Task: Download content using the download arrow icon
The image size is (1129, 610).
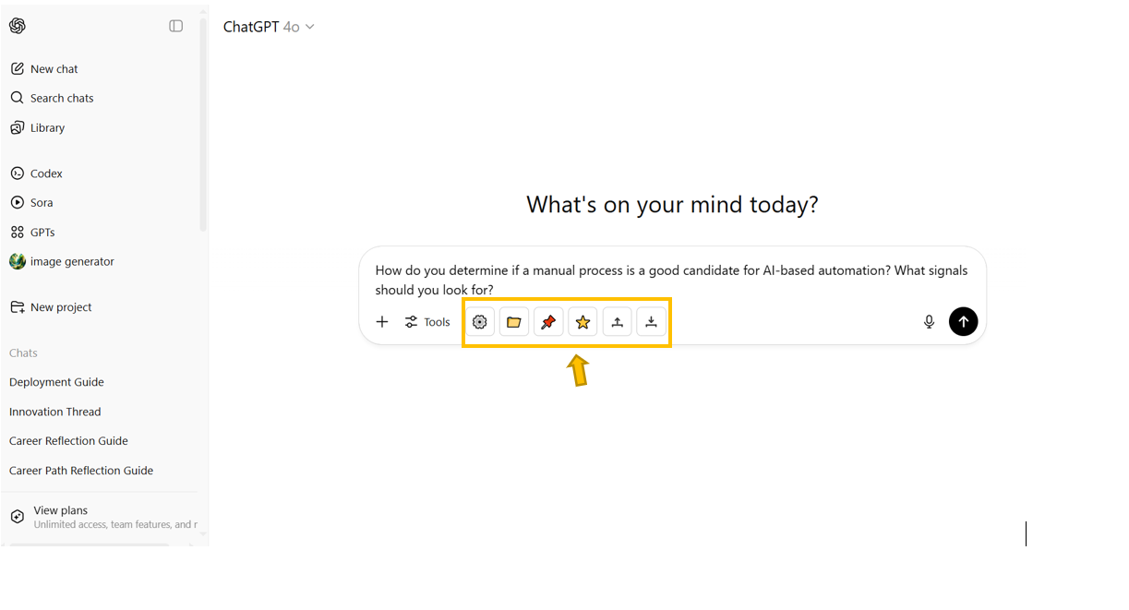Action: point(651,321)
